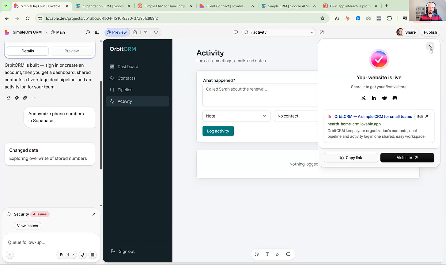446x265 pixels.
Task: Switch to Organization CRM Google browser tab
Action: tap(103, 6)
